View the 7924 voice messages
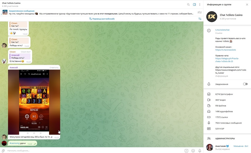Viewport: 251px width, 153px height. 228,123
